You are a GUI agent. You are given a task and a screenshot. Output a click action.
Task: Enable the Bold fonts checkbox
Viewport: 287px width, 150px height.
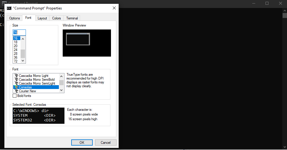coord(15,96)
